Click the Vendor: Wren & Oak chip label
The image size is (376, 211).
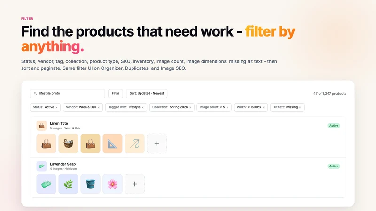point(81,107)
